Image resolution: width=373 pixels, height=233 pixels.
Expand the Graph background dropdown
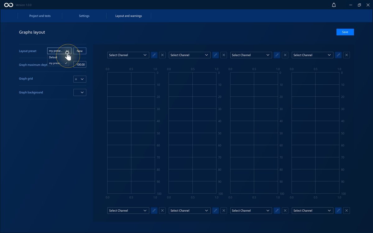(x=80, y=92)
